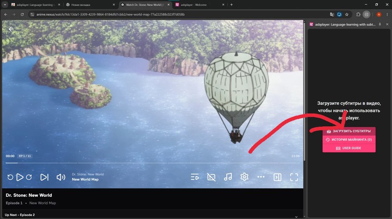
Task: Close the 'asbplayer - Welcome' tab
Action: [x=223, y=5]
